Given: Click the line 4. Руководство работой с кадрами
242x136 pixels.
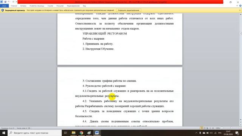Looking at the screenshot, I should tap(104, 86).
